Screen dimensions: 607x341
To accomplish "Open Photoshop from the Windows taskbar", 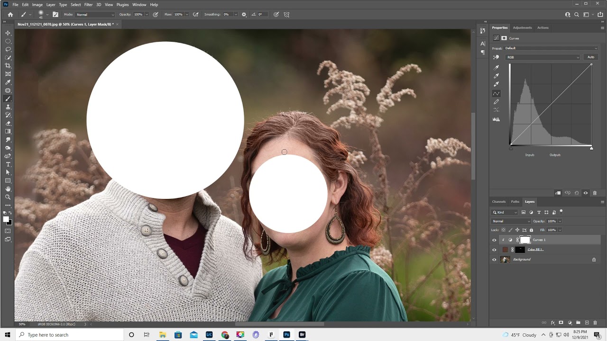I will (x=286, y=335).
